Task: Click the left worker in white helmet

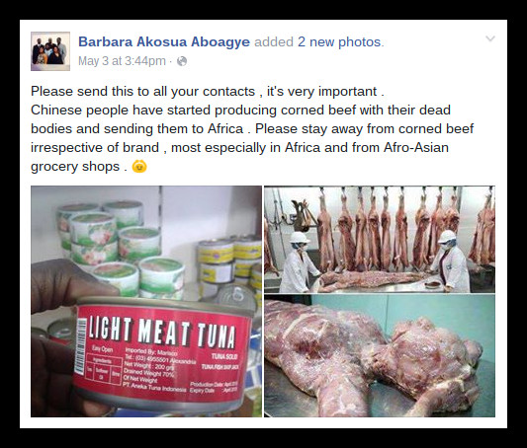Action: tap(299, 262)
